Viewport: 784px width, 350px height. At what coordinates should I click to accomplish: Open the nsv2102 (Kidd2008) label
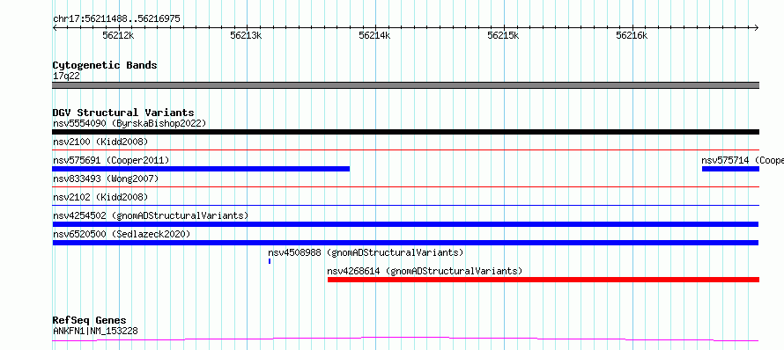[x=100, y=197]
